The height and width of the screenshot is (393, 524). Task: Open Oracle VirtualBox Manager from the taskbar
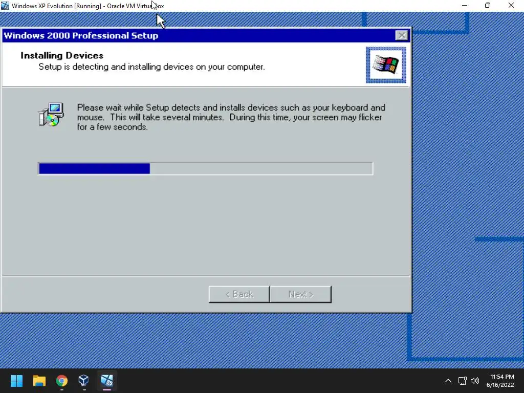(84, 381)
